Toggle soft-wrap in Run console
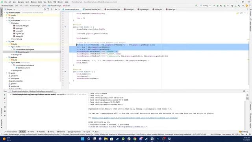The image size is (252, 142). pyautogui.click(x=247, y=95)
